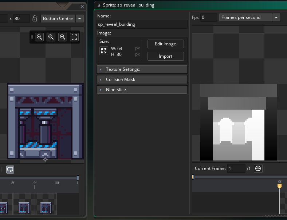This screenshot has height=220, width=287.
Task: Click the Fps value field
Action: point(208,17)
